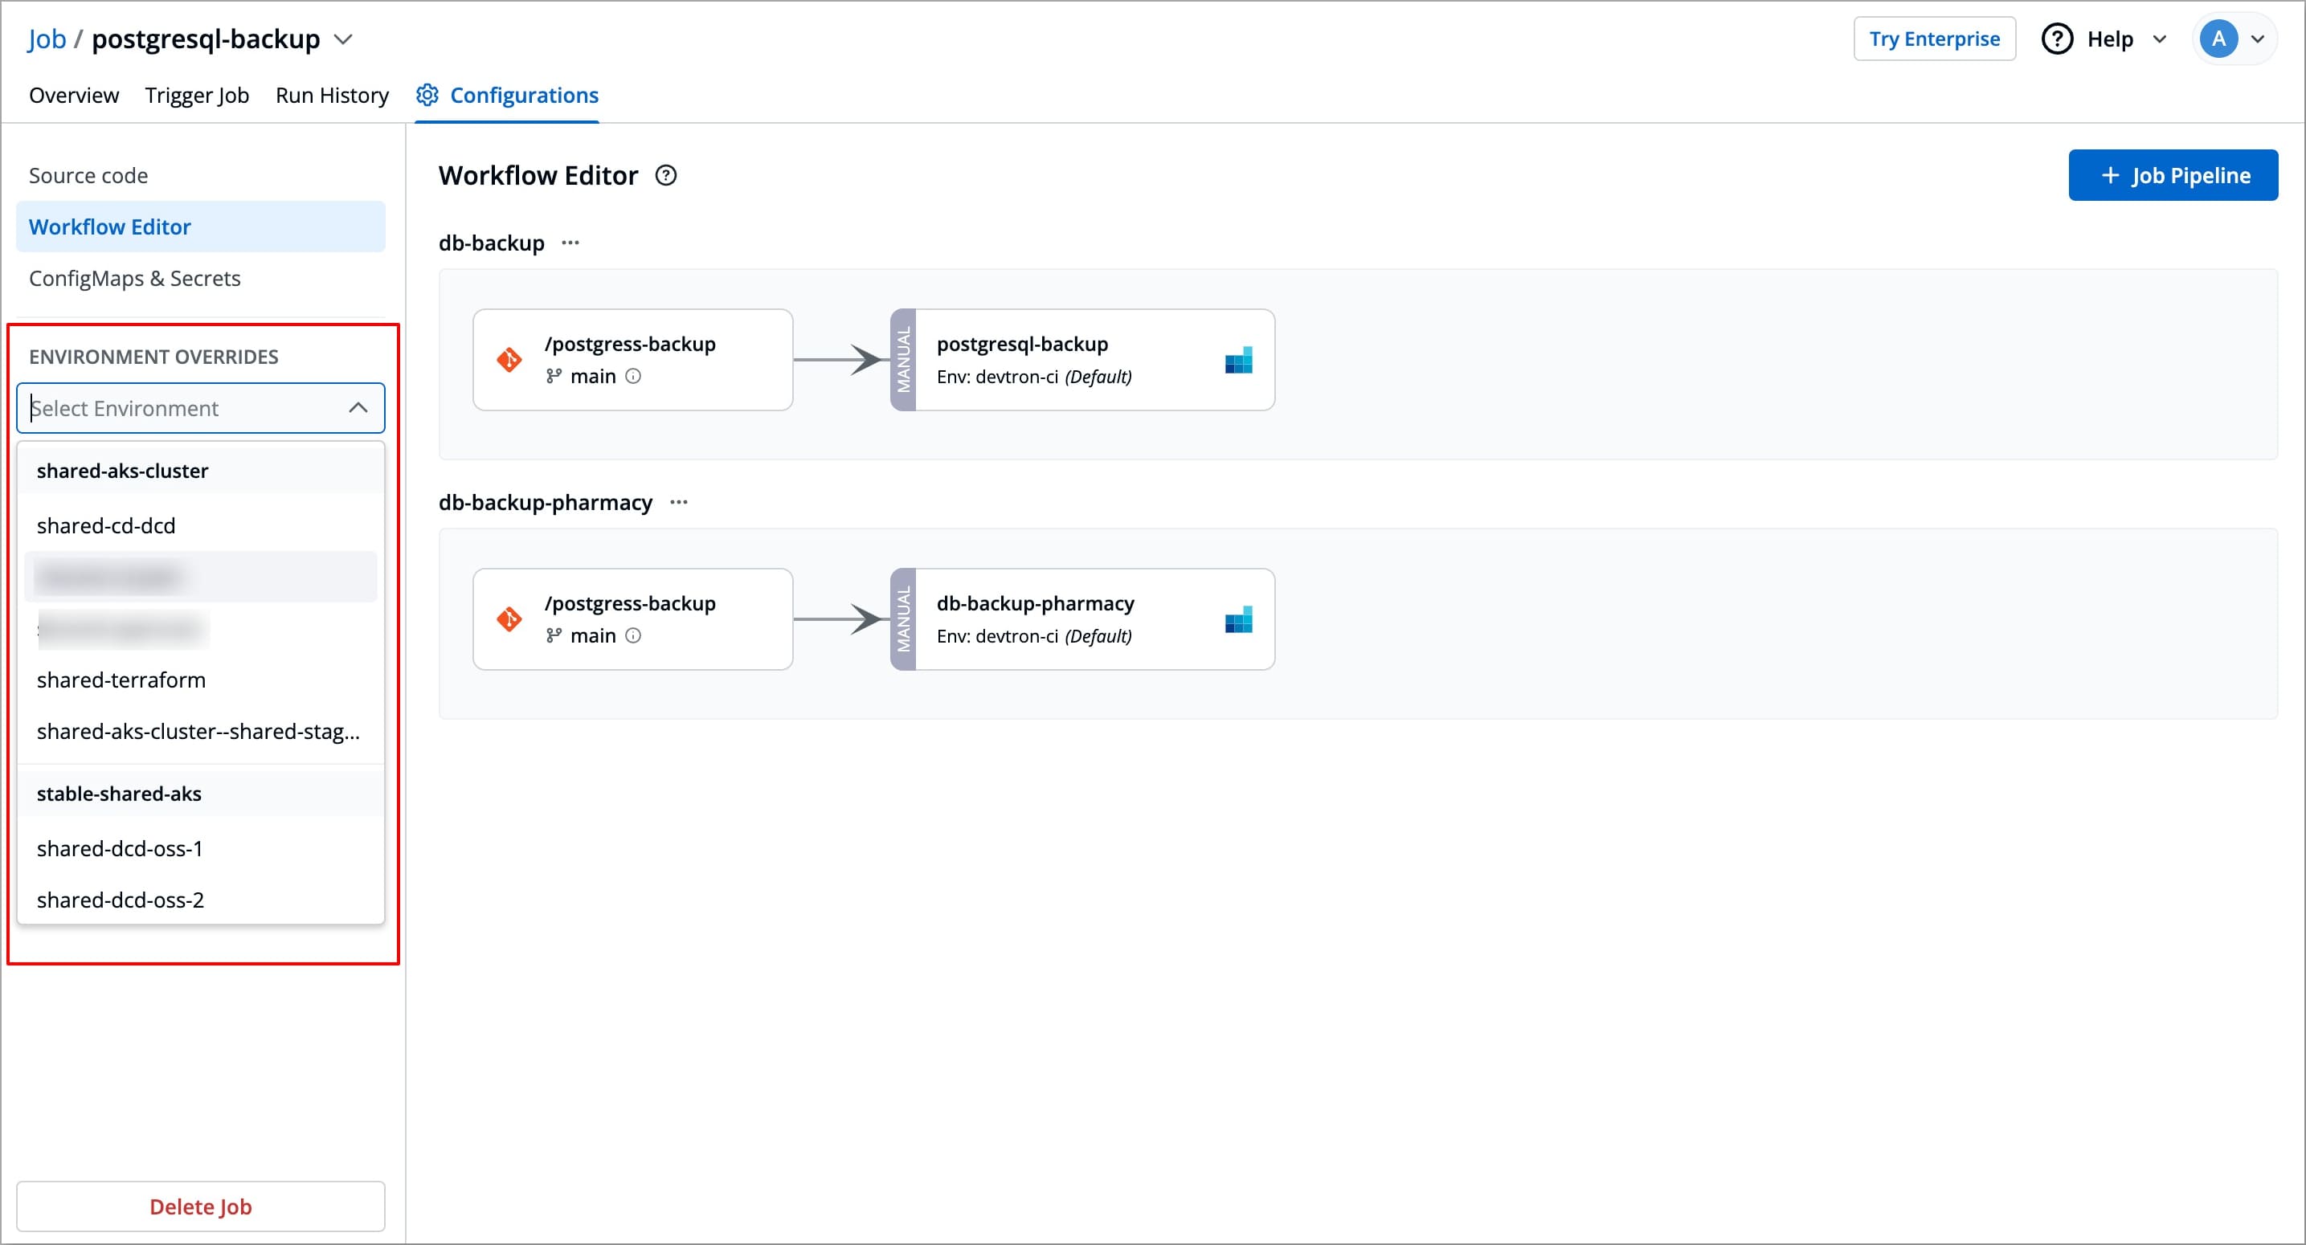The image size is (2306, 1245).
Task: Open the db-backup-pharmacy workflow three-dots menu
Action: tap(679, 502)
